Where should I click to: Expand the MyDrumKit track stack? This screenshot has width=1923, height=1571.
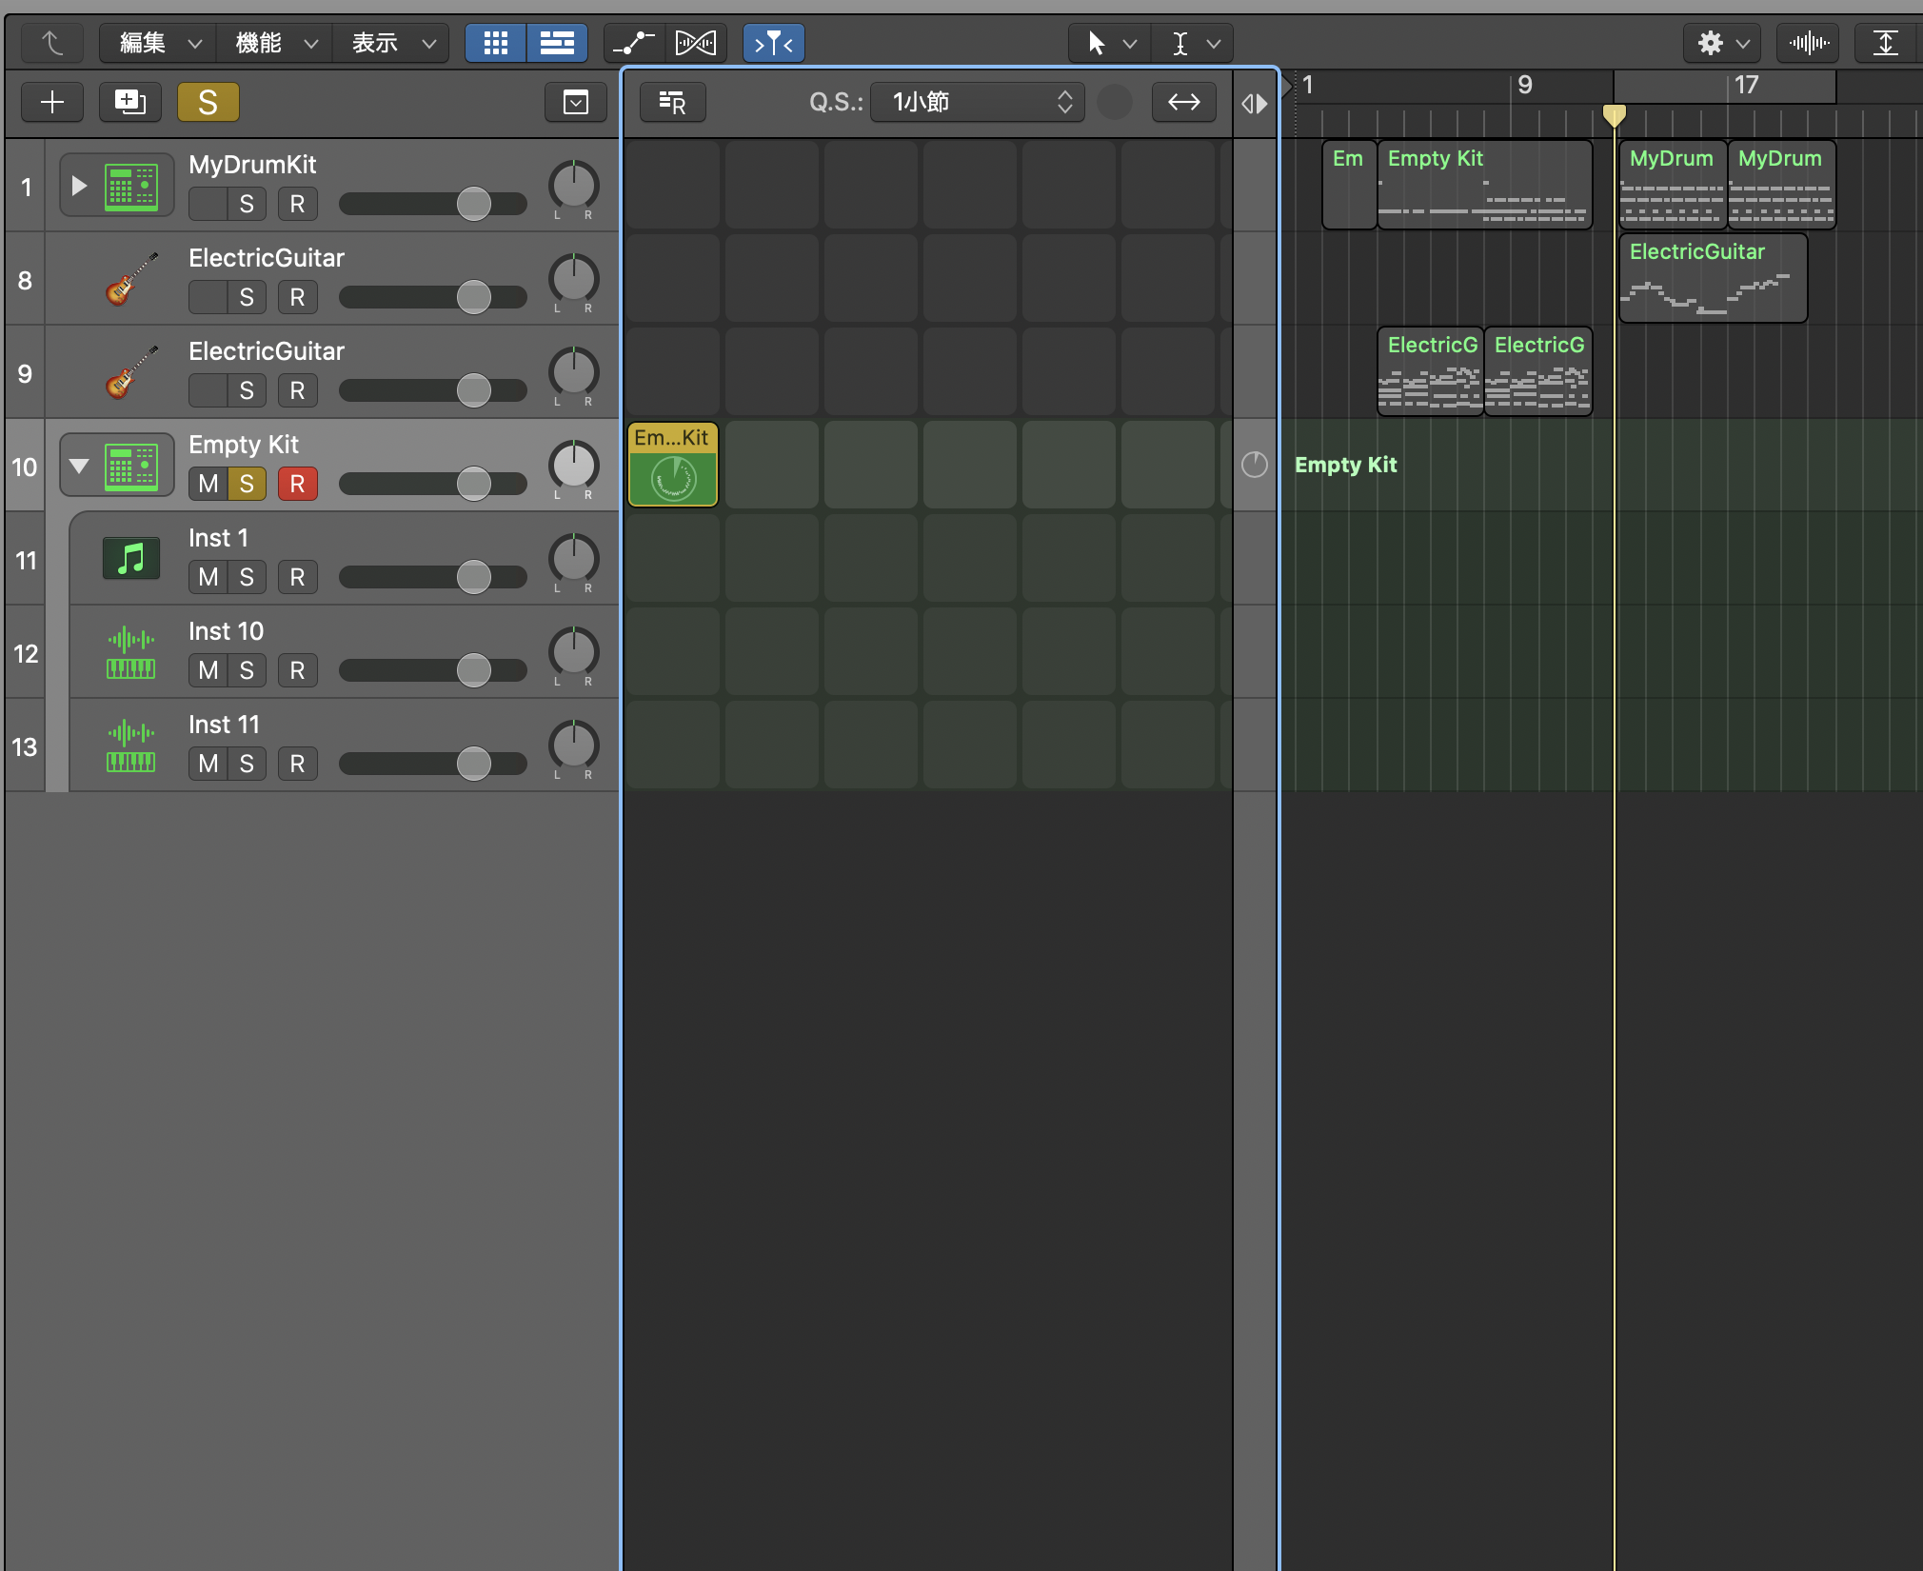(79, 186)
